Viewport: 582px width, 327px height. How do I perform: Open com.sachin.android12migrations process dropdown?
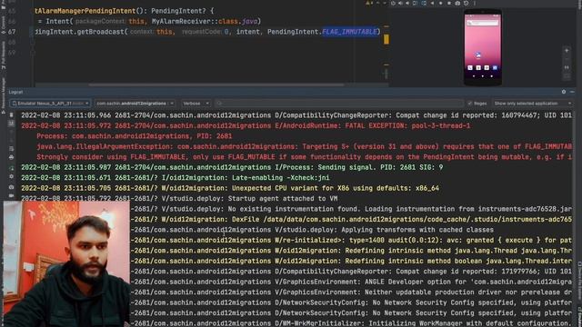[x=135, y=104]
